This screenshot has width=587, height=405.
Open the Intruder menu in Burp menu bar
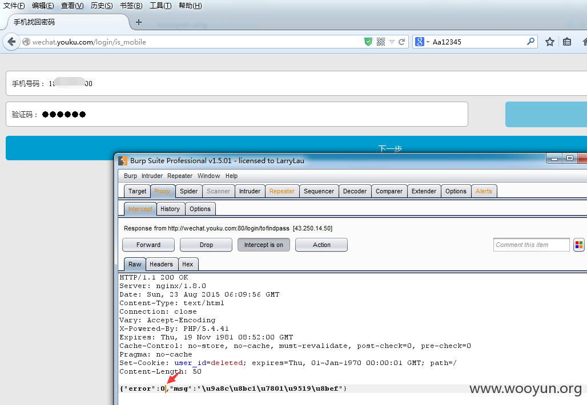[152, 176]
